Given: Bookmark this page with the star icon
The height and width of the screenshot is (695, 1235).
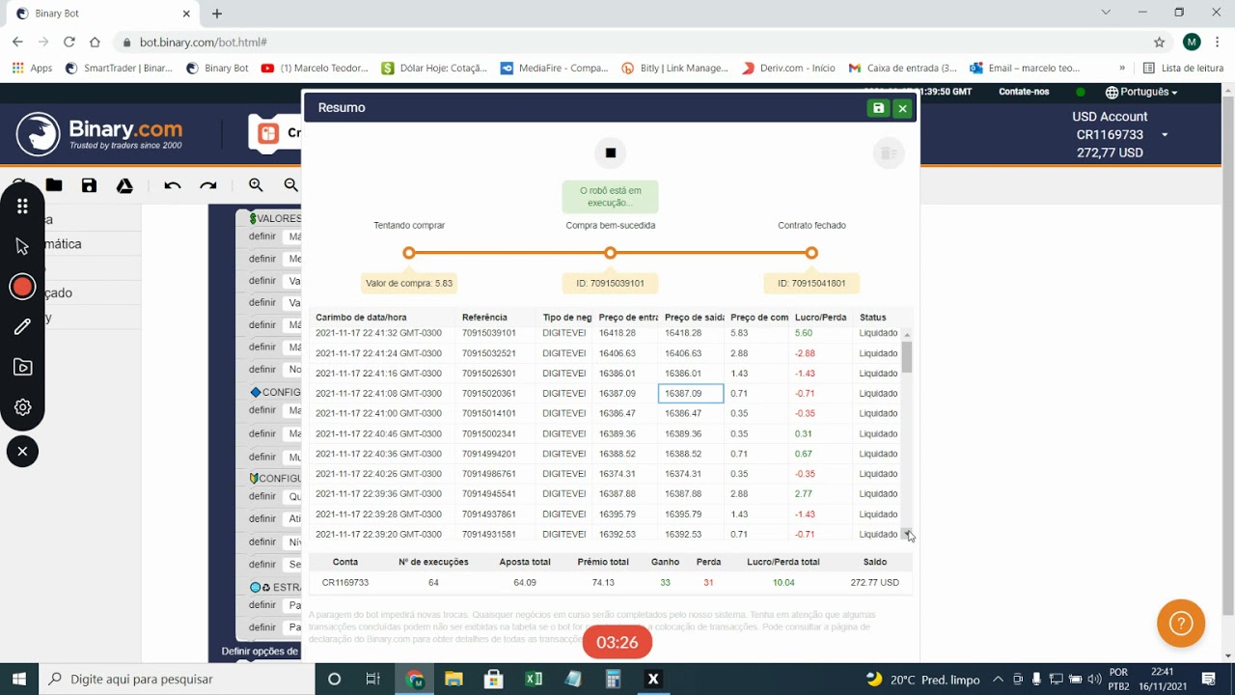Looking at the screenshot, I should [1159, 42].
